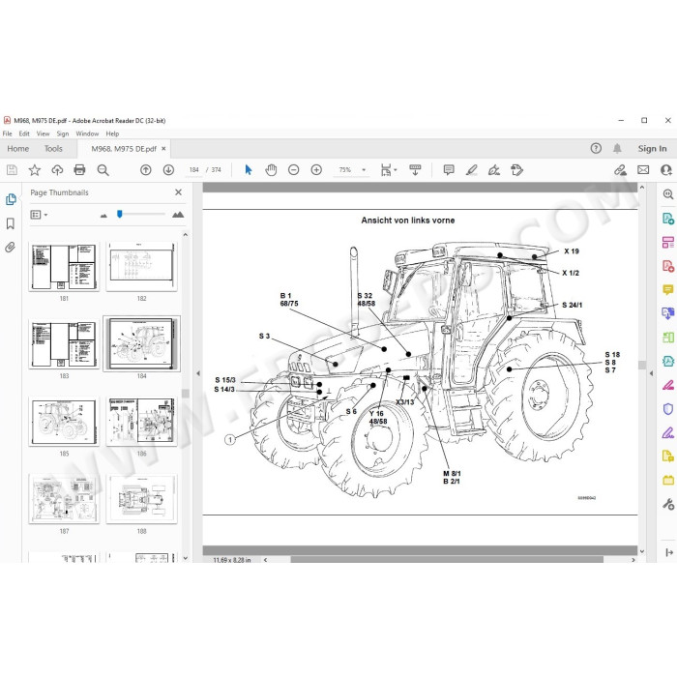
Task: Open the Sign menu
Action: point(63,133)
